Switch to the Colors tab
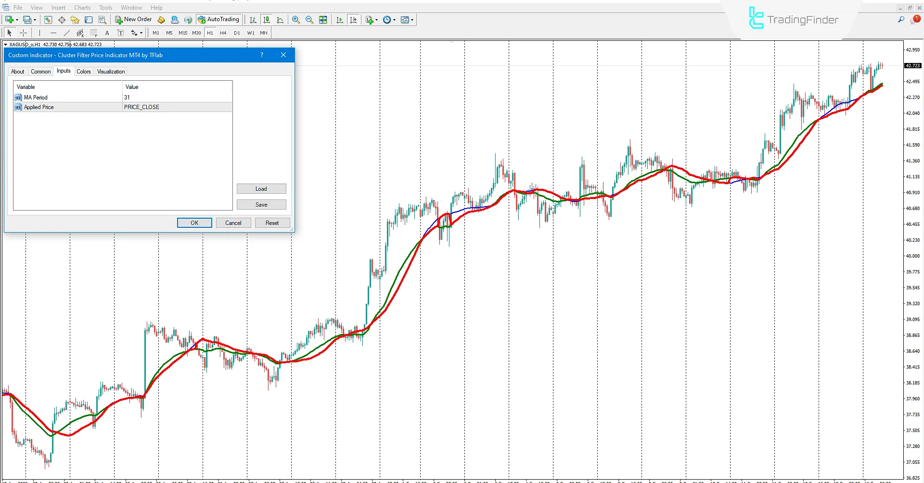Screen dimensions: 924x483 click(x=83, y=71)
